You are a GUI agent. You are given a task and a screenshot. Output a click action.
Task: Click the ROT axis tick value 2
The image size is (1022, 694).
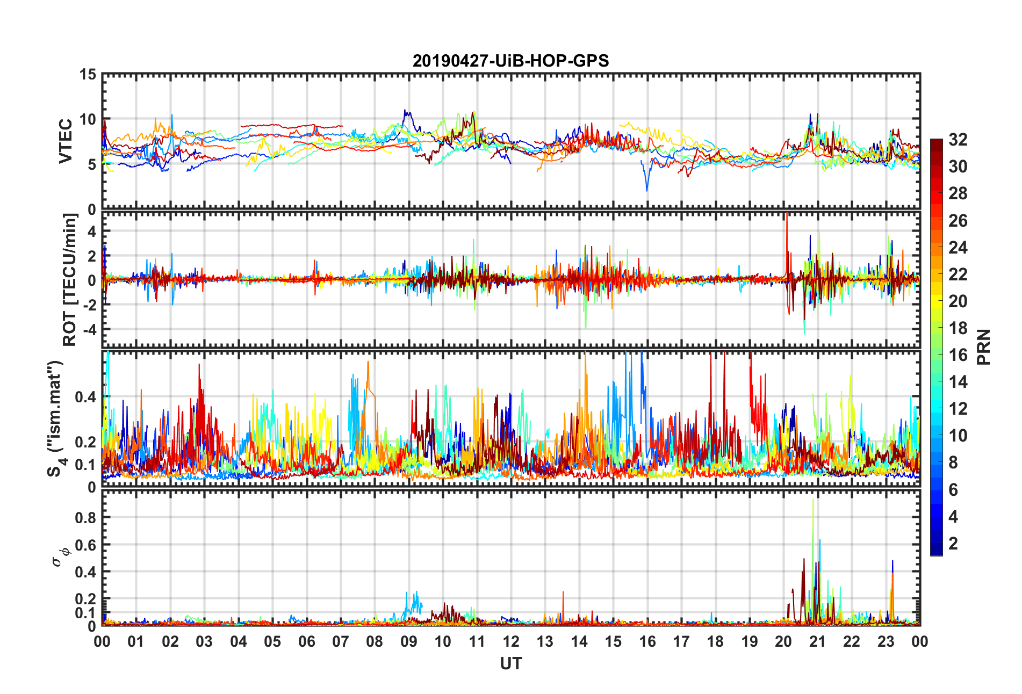92,256
